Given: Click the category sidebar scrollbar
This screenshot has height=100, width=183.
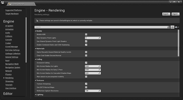Looking at the screenshot, I should point(26,40).
